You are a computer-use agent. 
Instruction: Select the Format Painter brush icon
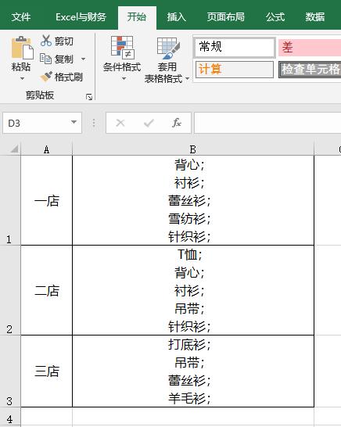click(x=46, y=77)
